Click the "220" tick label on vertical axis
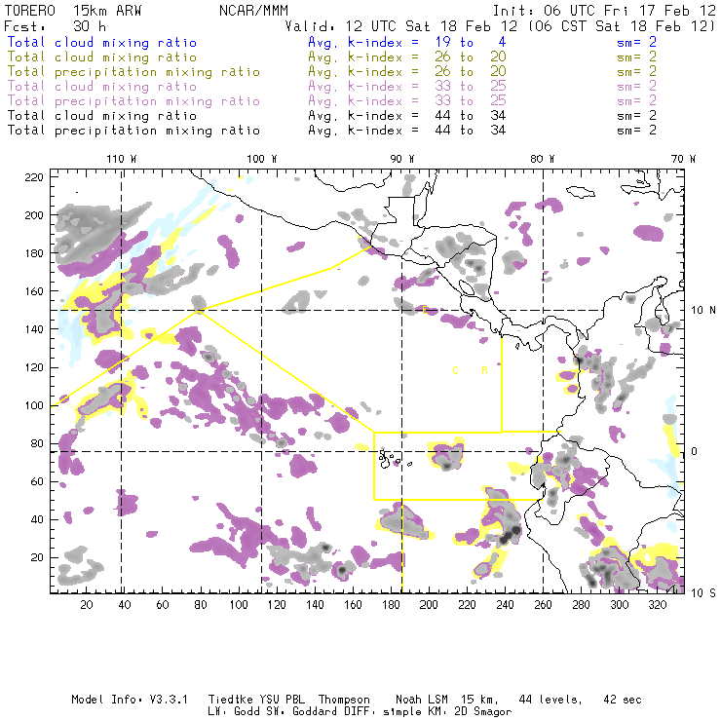 (34, 177)
